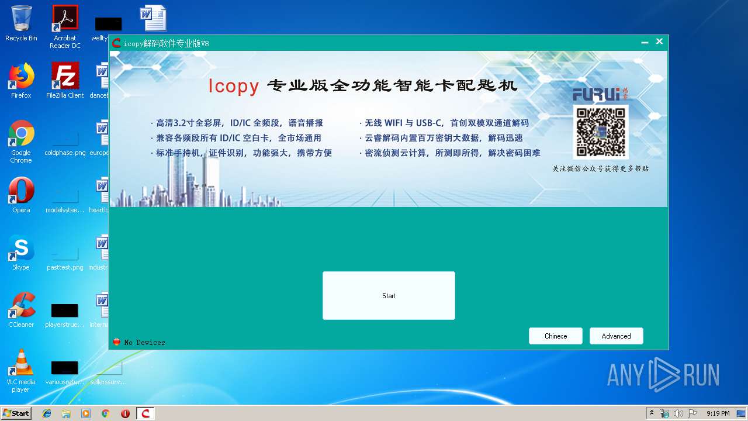The height and width of the screenshot is (421, 748).
Task: Click the icopy title bar logo icon
Action: click(116, 43)
